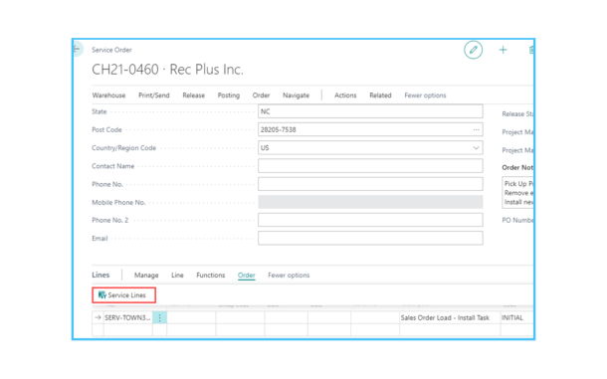Go back using the back arrow
The image size is (607, 379).
tap(77, 49)
